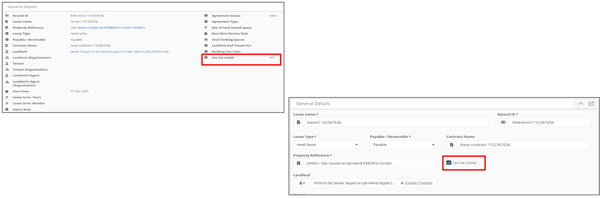Screen dimensions: 600x198
Task: Click the info icon beside Agreement Status
Action: tap(206, 16)
